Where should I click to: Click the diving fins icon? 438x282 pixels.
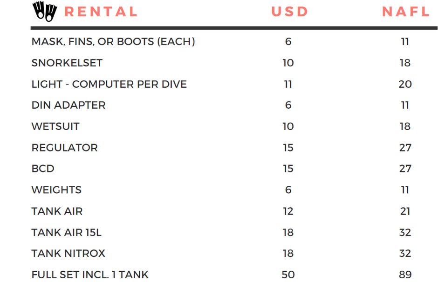(45, 12)
